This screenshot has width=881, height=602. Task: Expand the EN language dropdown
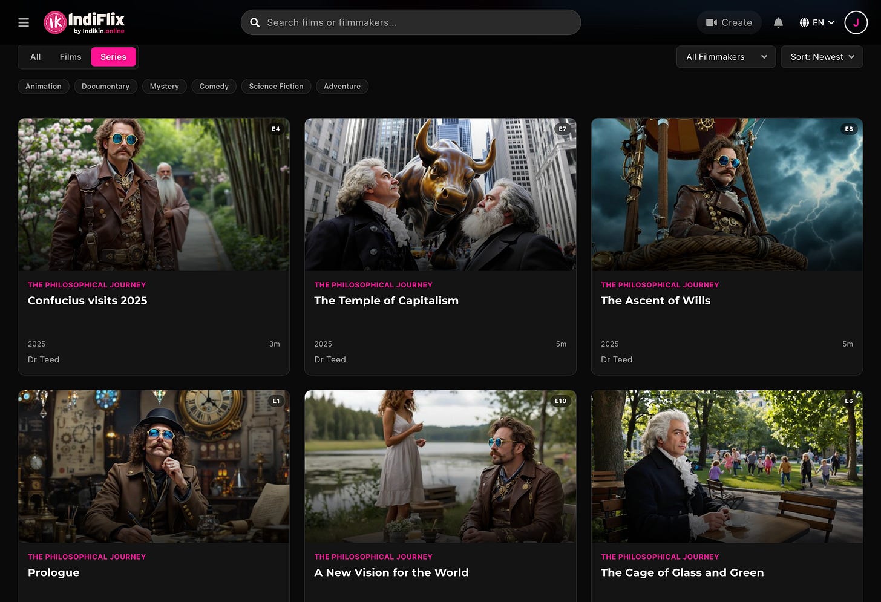click(817, 22)
